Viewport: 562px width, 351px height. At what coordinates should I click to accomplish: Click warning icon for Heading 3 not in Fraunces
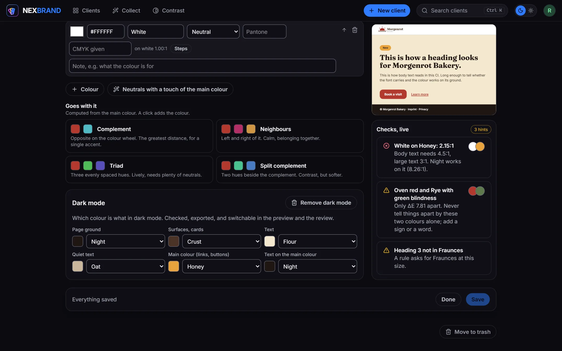pyautogui.click(x=386, y=250)
